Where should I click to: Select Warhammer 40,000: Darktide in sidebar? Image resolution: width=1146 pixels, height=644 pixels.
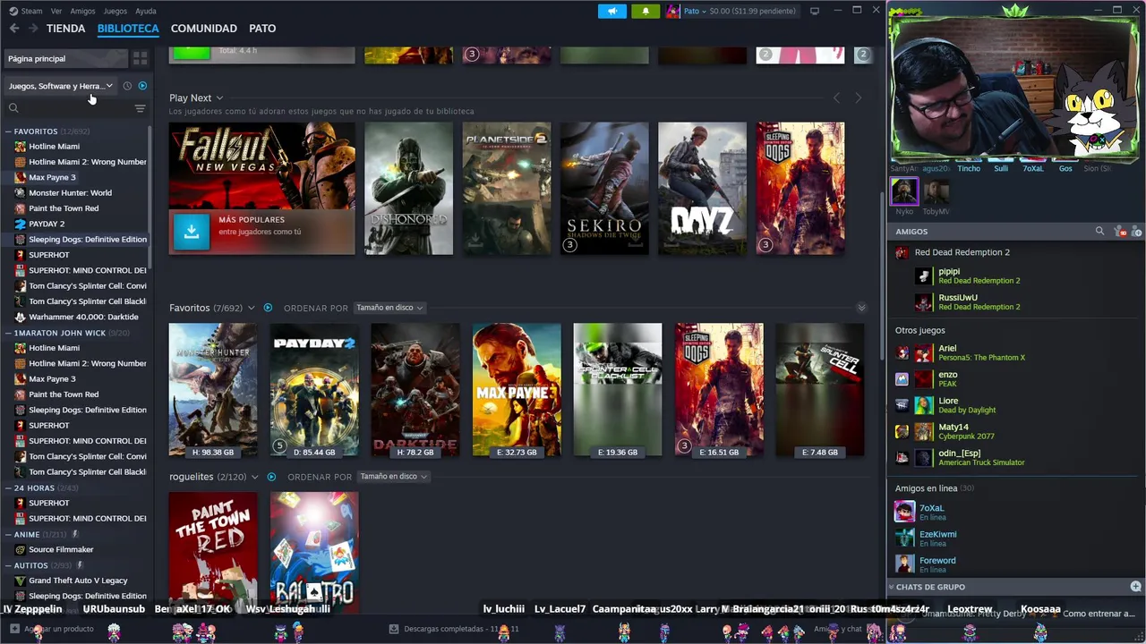(x=83, y=317)
